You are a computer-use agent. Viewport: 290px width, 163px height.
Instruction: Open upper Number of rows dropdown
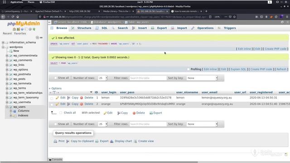click(x=103, y=78)
